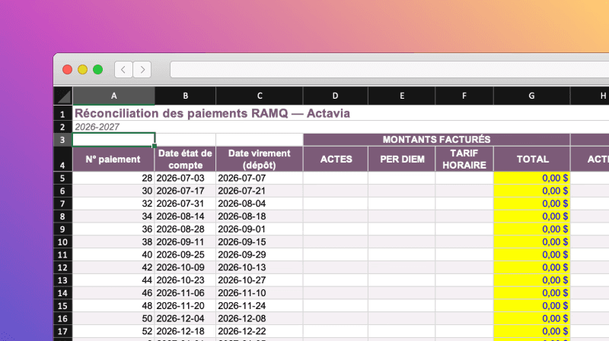Select row 4 header
Image resolution: width=609 pixels, height=341 pixels.
point(63,159)
